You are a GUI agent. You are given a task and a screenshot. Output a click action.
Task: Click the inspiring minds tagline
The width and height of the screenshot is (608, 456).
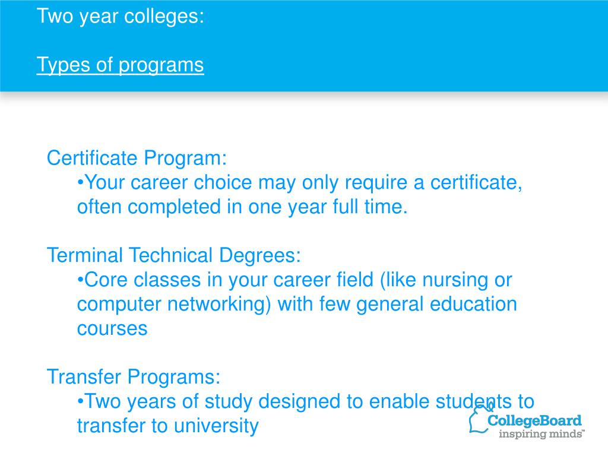coord(541,433)
